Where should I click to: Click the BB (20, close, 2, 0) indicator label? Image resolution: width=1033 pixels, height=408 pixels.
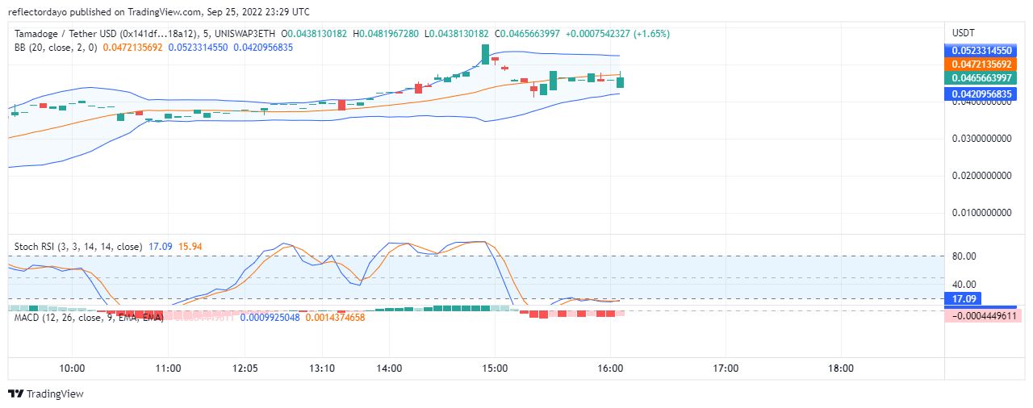click(x=56, y=48)
